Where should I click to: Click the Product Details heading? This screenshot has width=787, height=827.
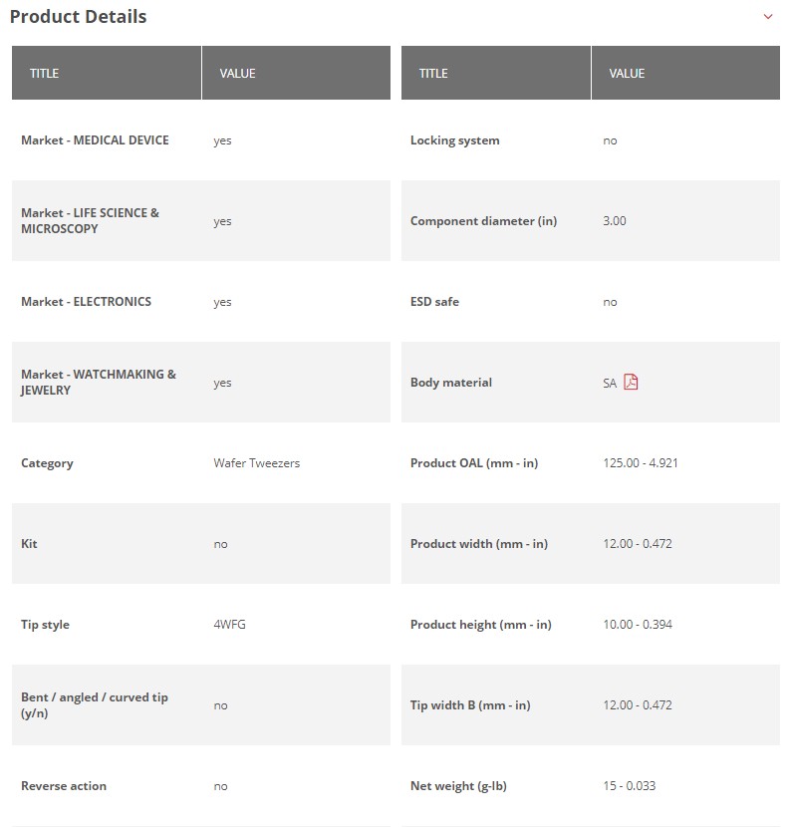78,17
